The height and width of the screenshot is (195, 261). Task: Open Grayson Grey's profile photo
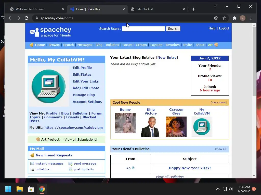(176, 127)
